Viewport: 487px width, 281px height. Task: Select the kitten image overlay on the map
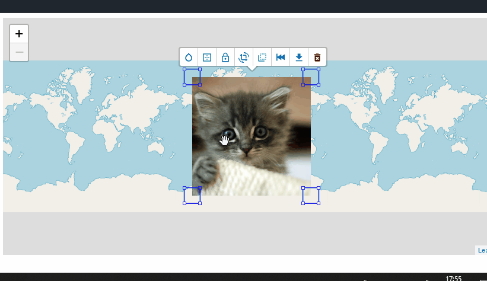(252, 136)
